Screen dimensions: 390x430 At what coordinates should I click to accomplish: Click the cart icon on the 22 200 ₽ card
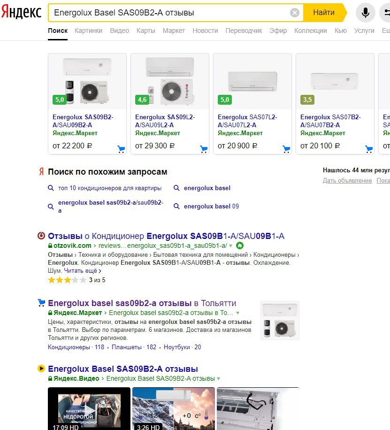click(x=121, y=149)
